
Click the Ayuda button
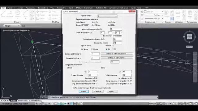(112, 92)
